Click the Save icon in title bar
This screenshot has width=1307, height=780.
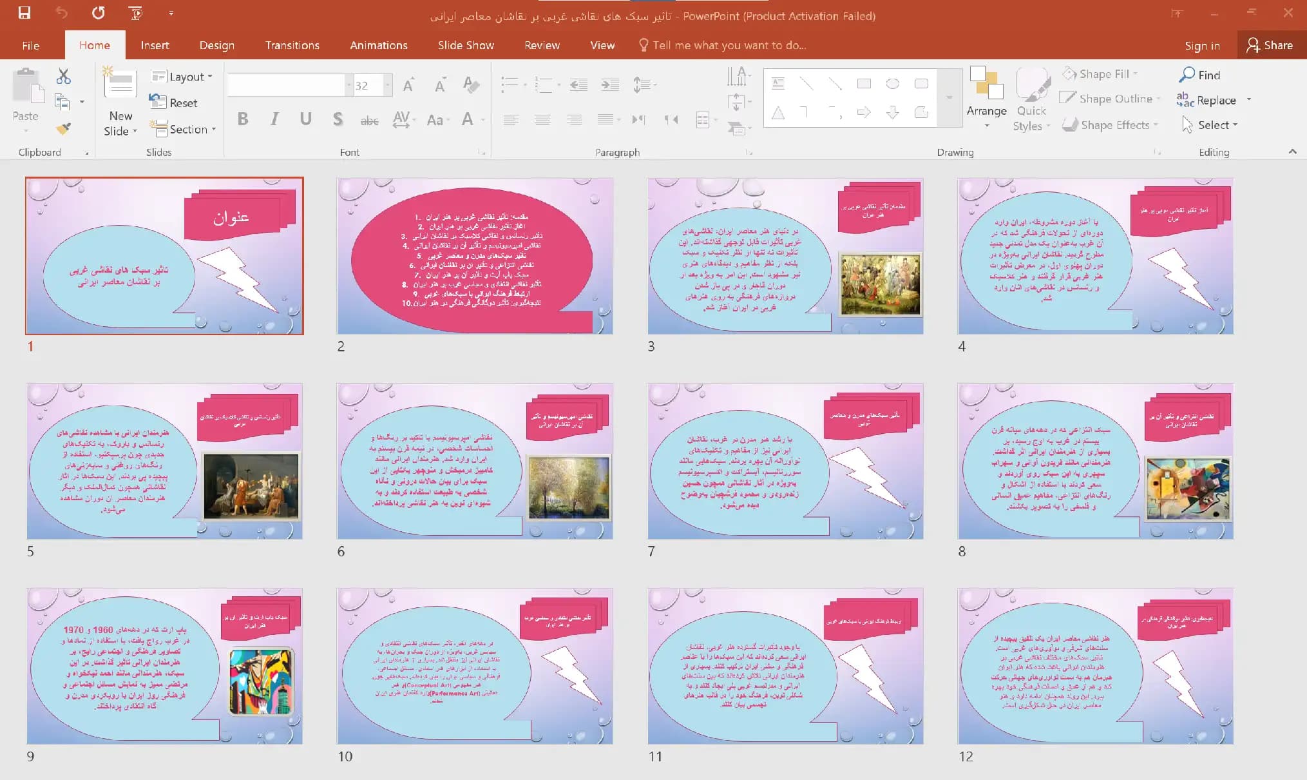coord(24,13)
